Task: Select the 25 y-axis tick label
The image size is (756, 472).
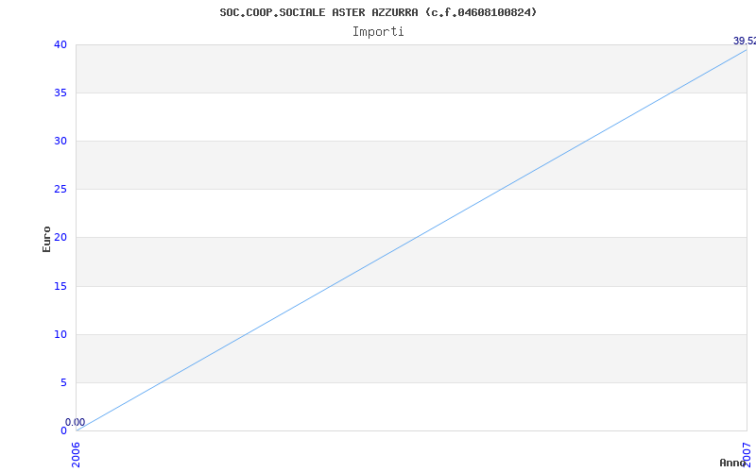Action: (60, 190)
